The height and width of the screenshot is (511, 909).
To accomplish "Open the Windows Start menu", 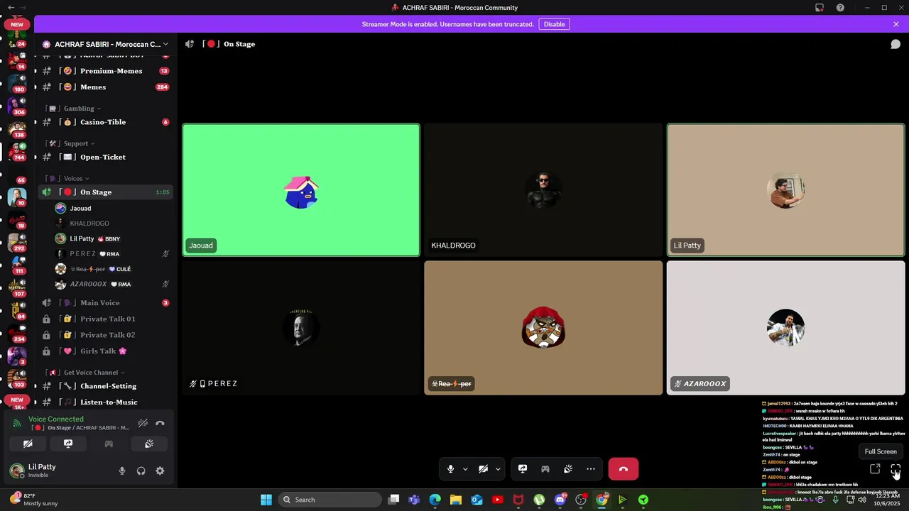I will tap(266, 500).
